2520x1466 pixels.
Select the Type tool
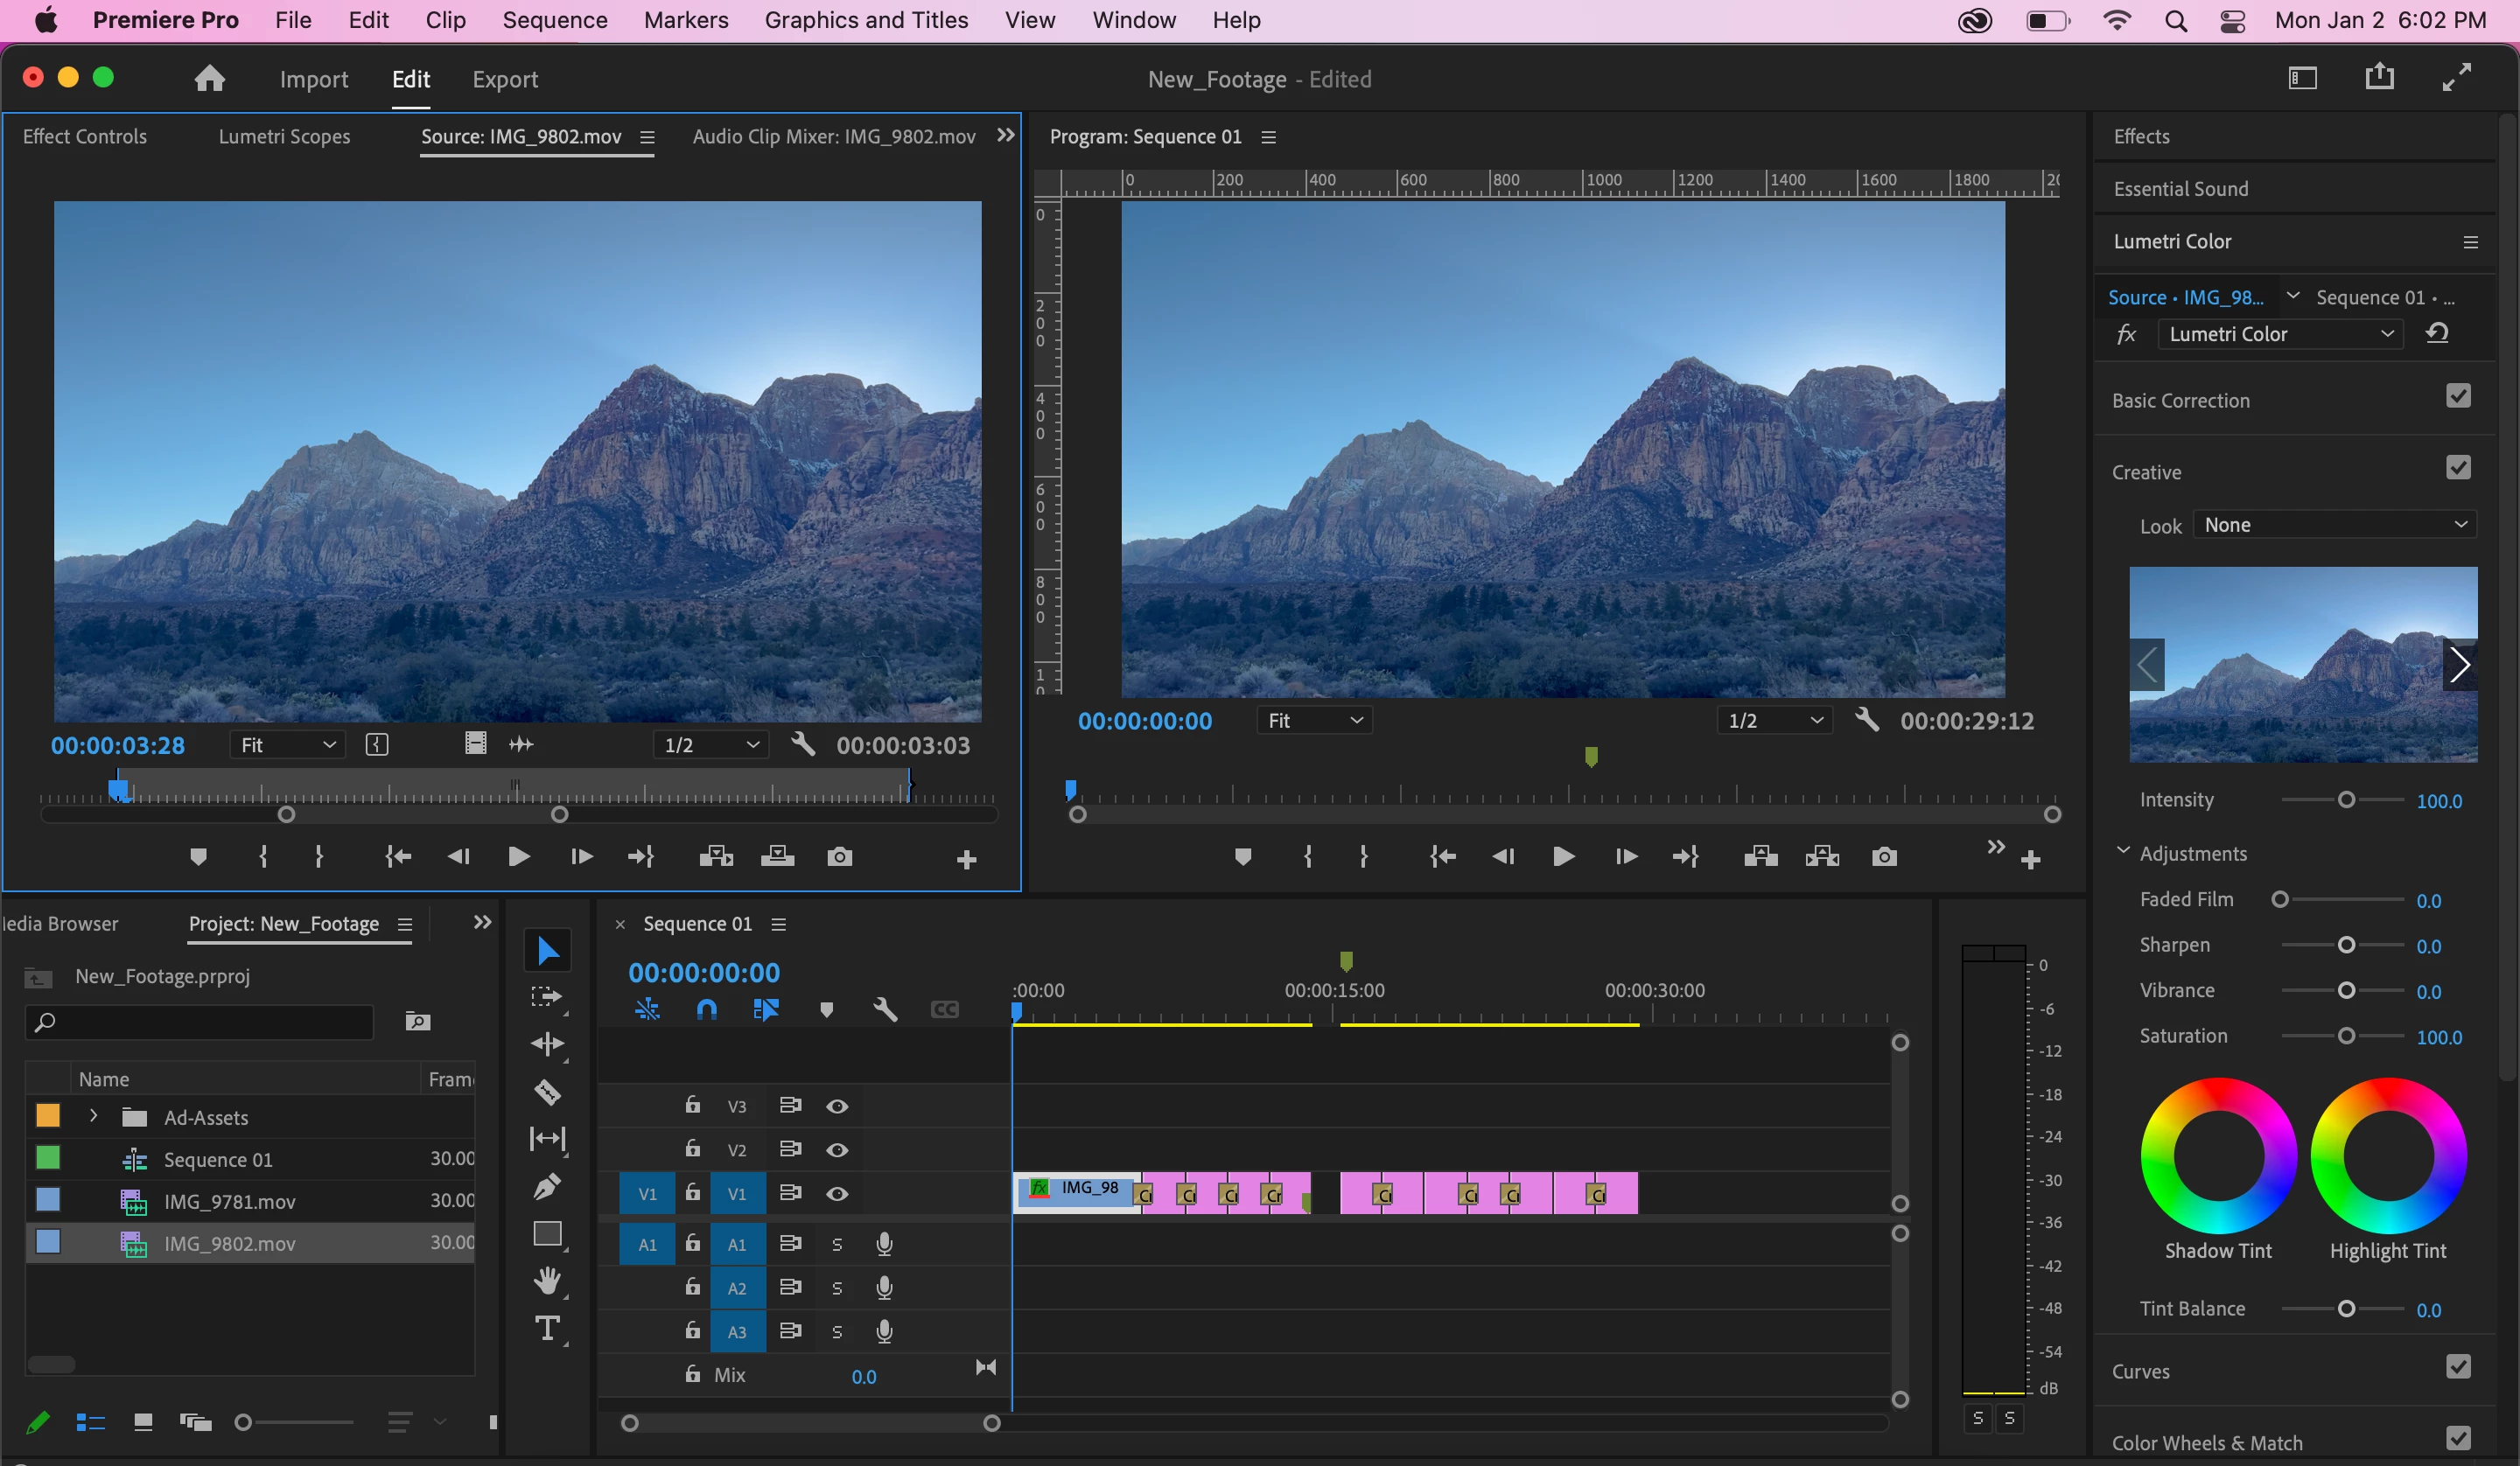tap(547, 1329)
